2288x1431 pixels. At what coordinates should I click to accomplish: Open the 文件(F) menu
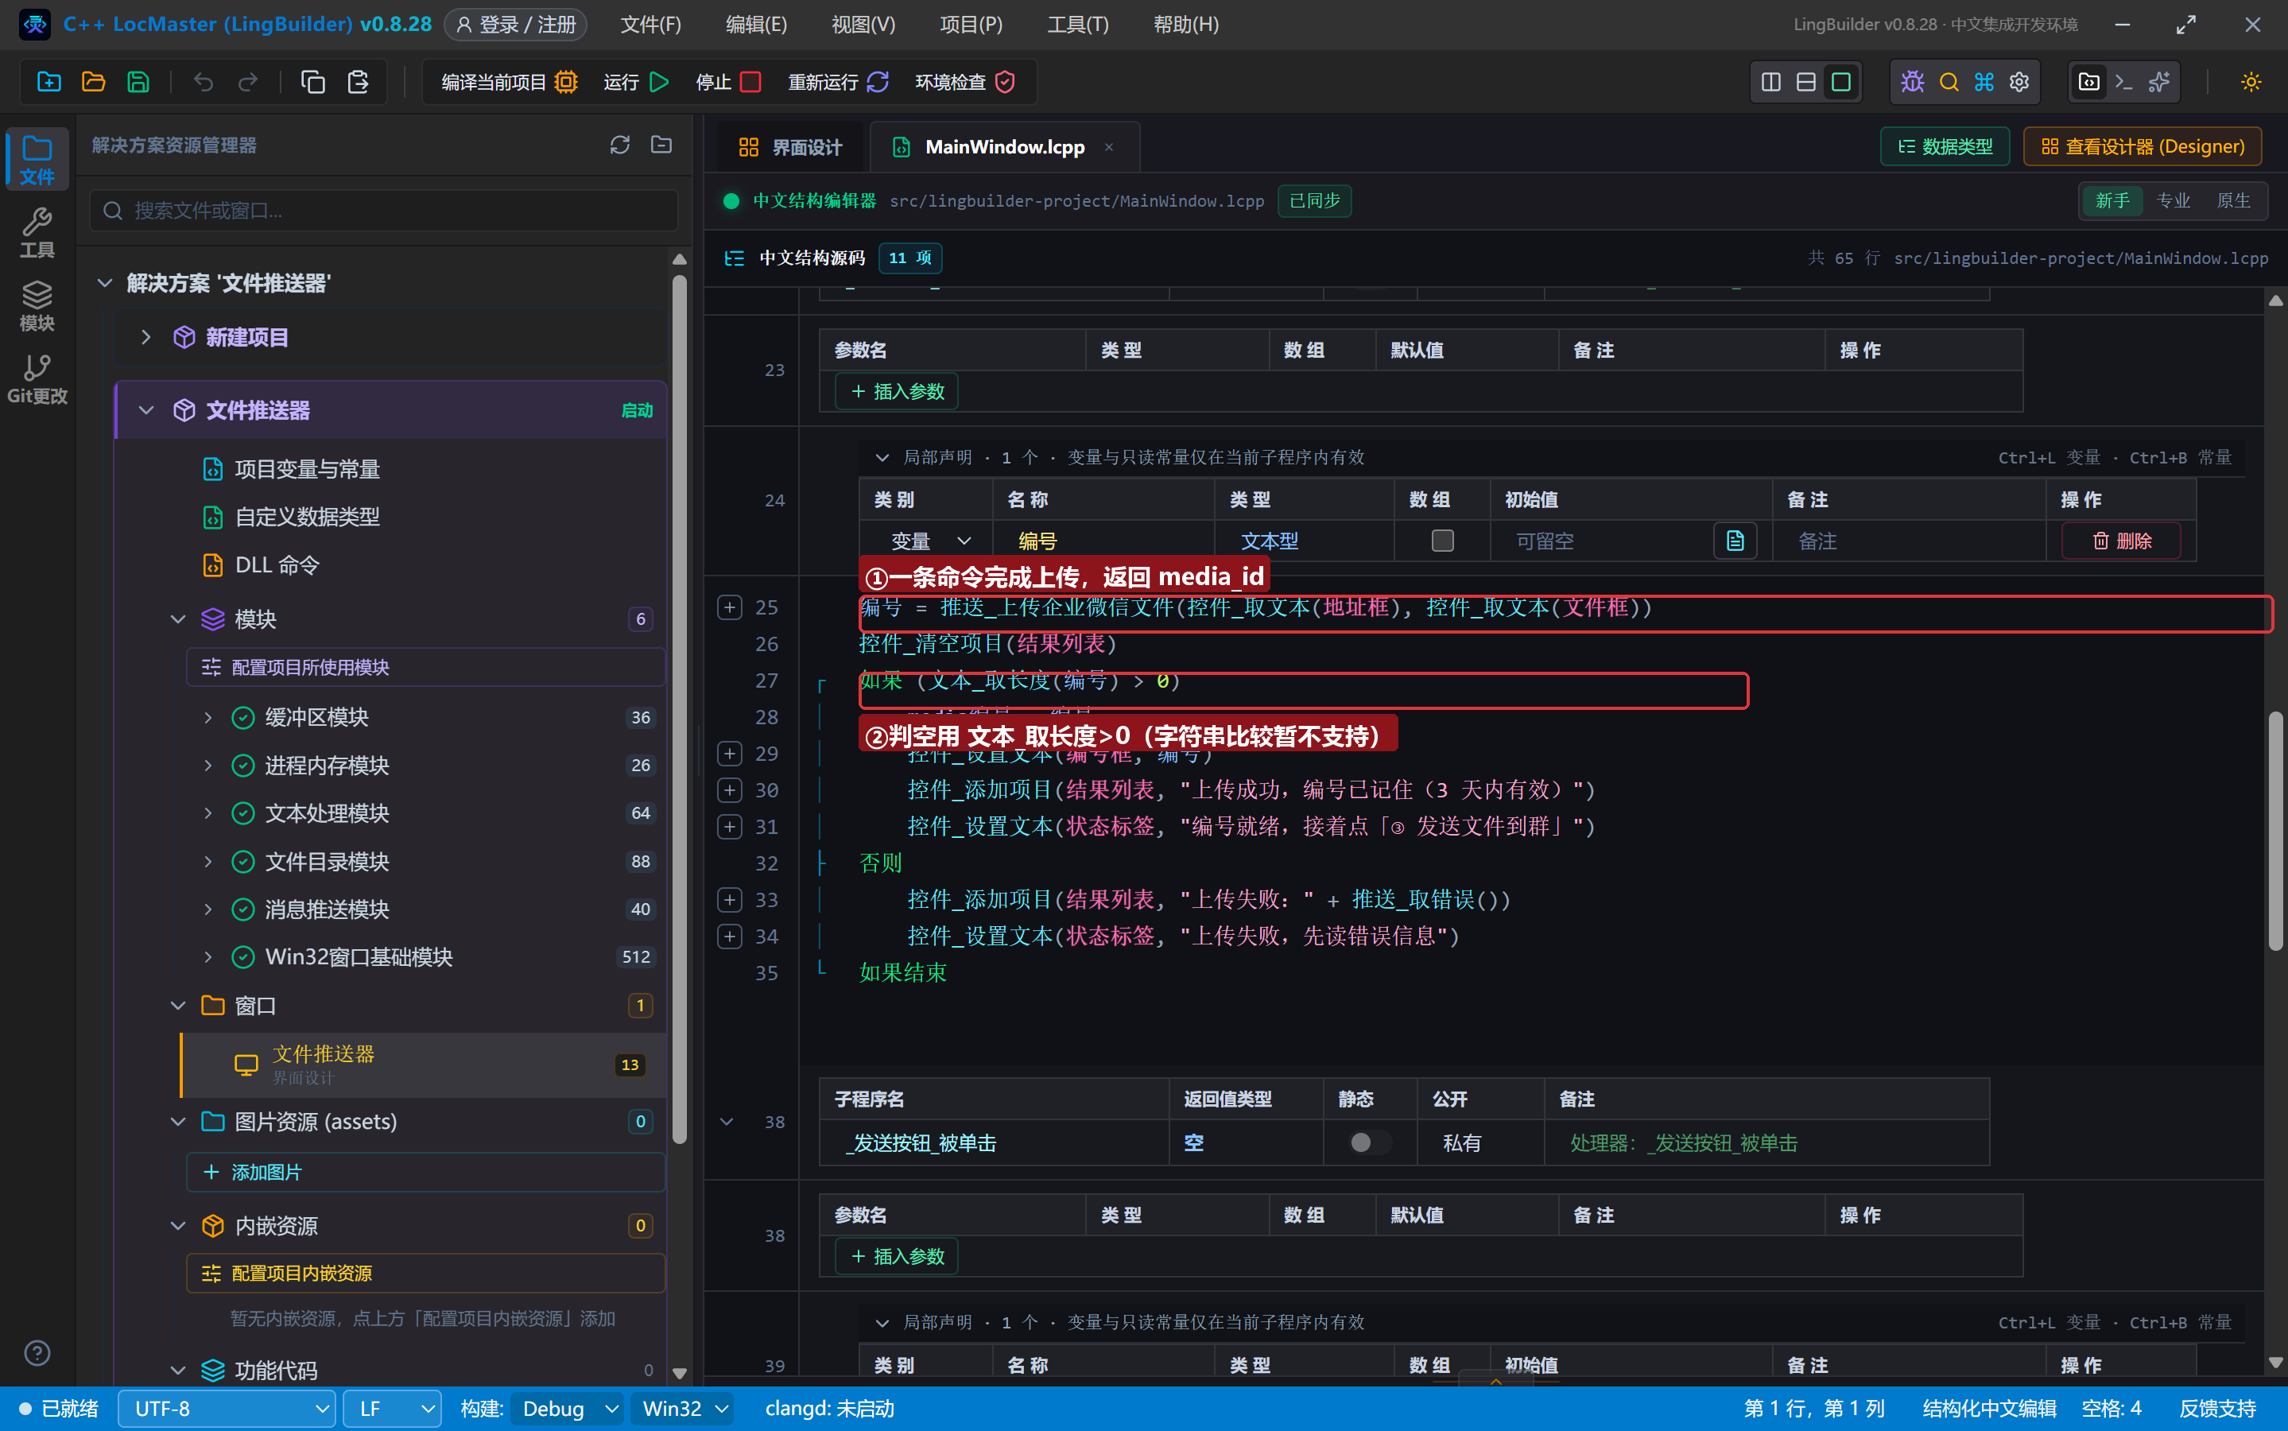pyautogui.click(x=650, y=25)
